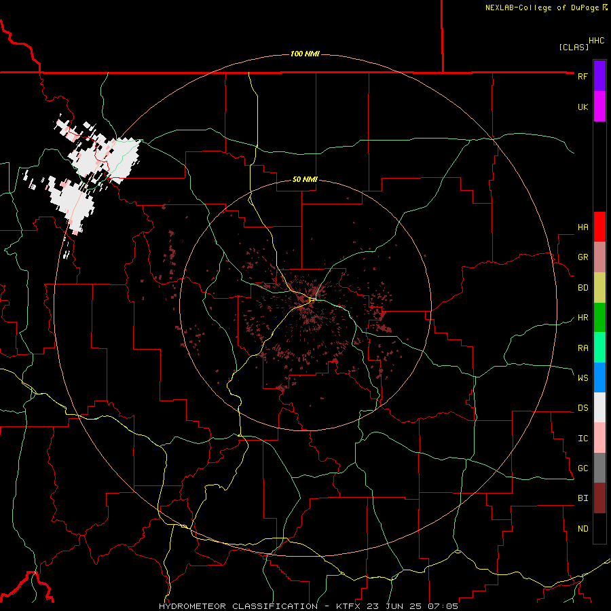
Task: Click the 100 NMI range ring label
Action: [305, 54]
